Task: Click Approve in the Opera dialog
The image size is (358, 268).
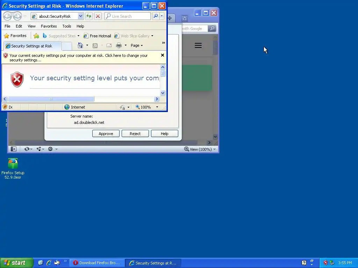Action: pos(106,134)
